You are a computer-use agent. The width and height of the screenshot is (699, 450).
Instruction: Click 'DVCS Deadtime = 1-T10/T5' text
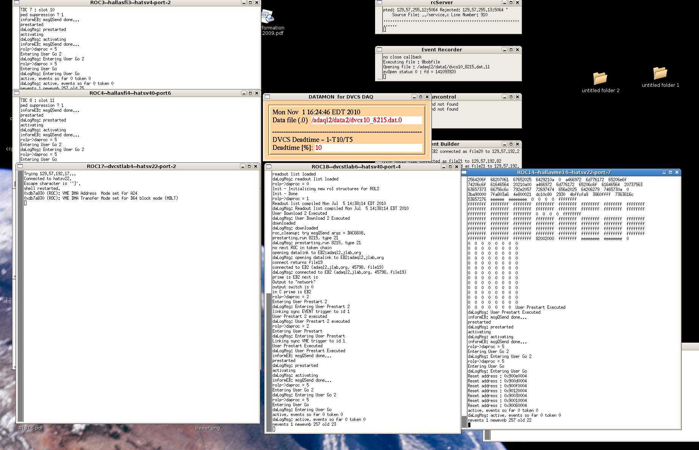[x=312, y=140]
